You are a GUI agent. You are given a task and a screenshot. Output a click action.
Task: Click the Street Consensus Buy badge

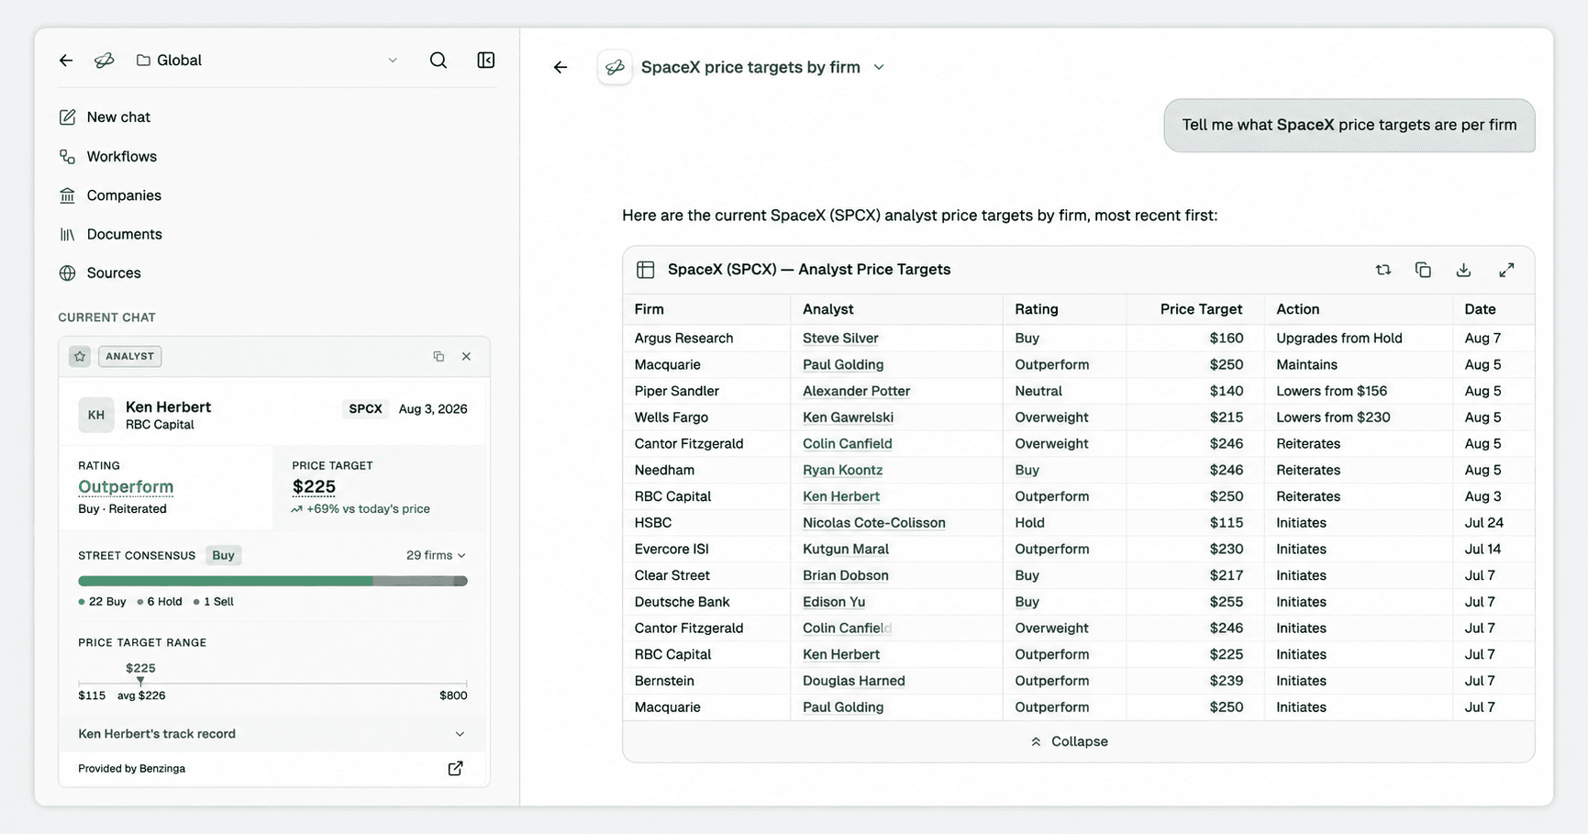223,555
